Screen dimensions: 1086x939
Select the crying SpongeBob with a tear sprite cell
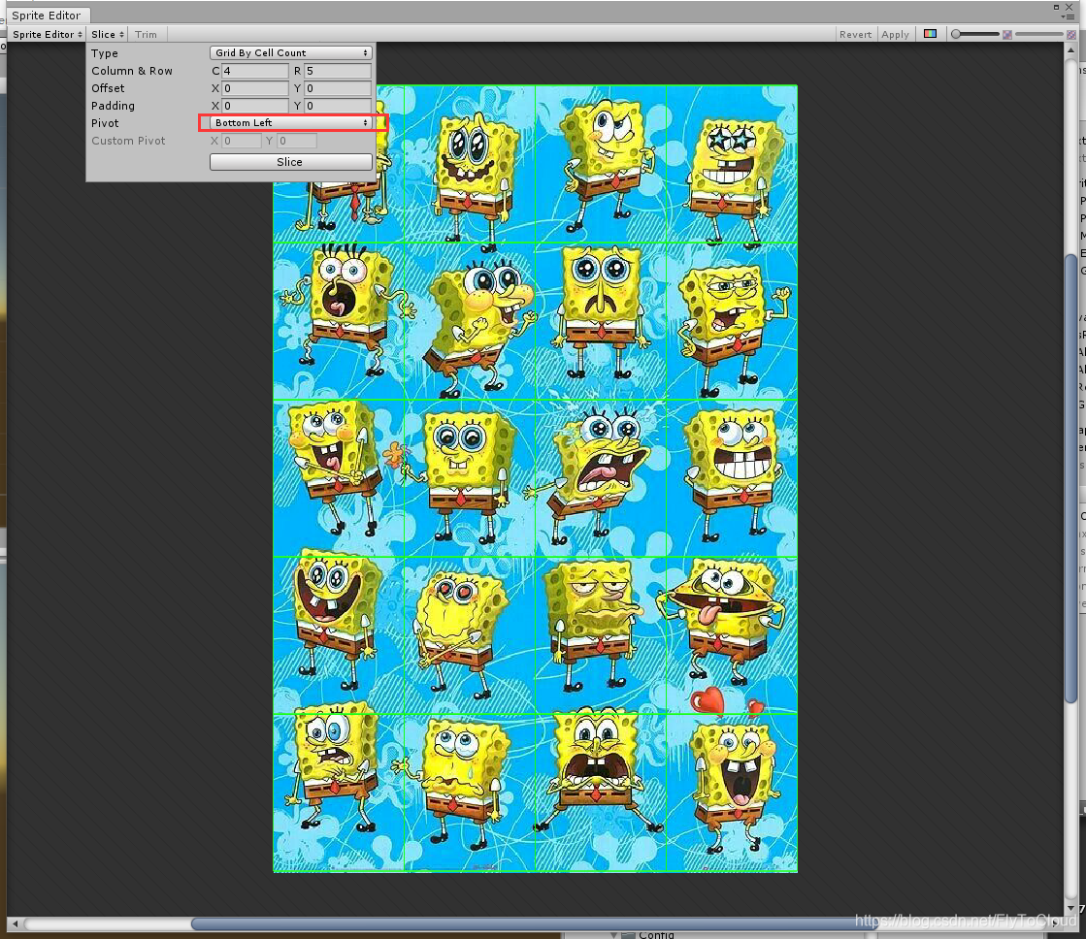(x=470, y=793)
